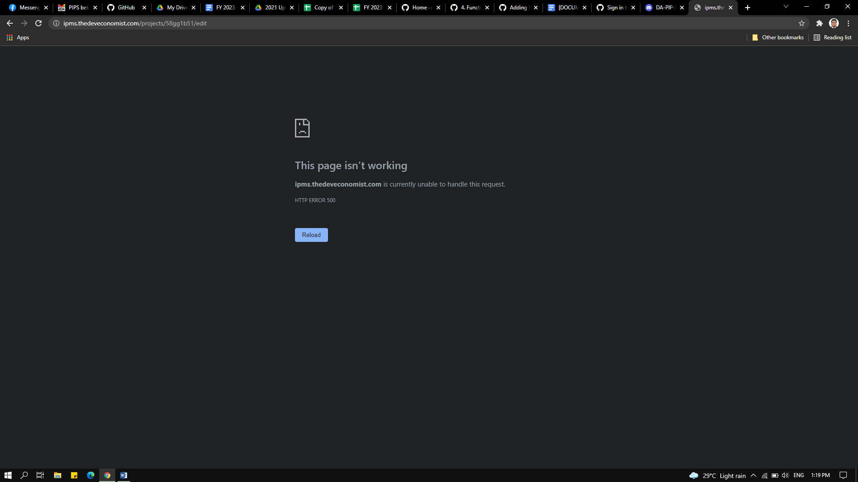Open File Explorer from the taskbar
Image resolution: width=858 pixels, height=482 pixels.
58,475
